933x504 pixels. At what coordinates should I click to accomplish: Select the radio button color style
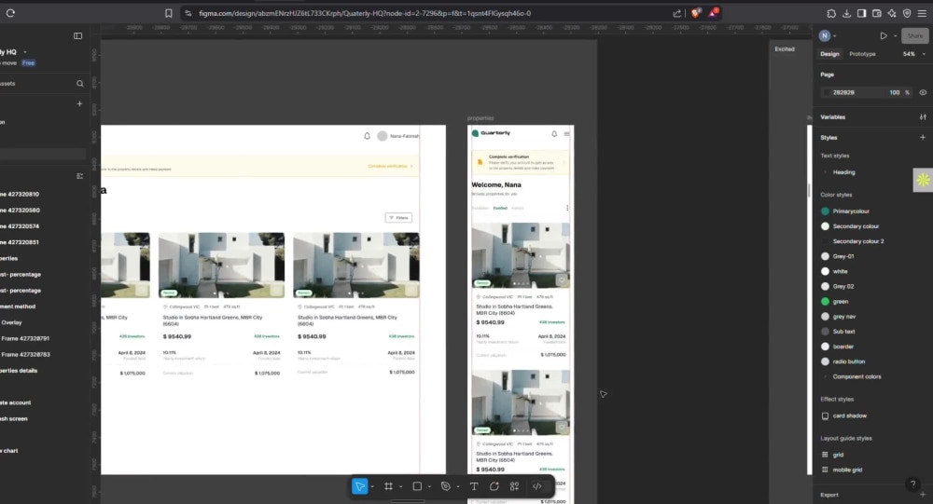(x=848, y=361)
